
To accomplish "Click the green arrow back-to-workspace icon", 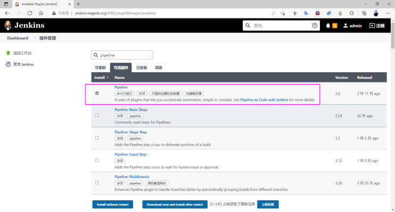I will coord(8,53).
